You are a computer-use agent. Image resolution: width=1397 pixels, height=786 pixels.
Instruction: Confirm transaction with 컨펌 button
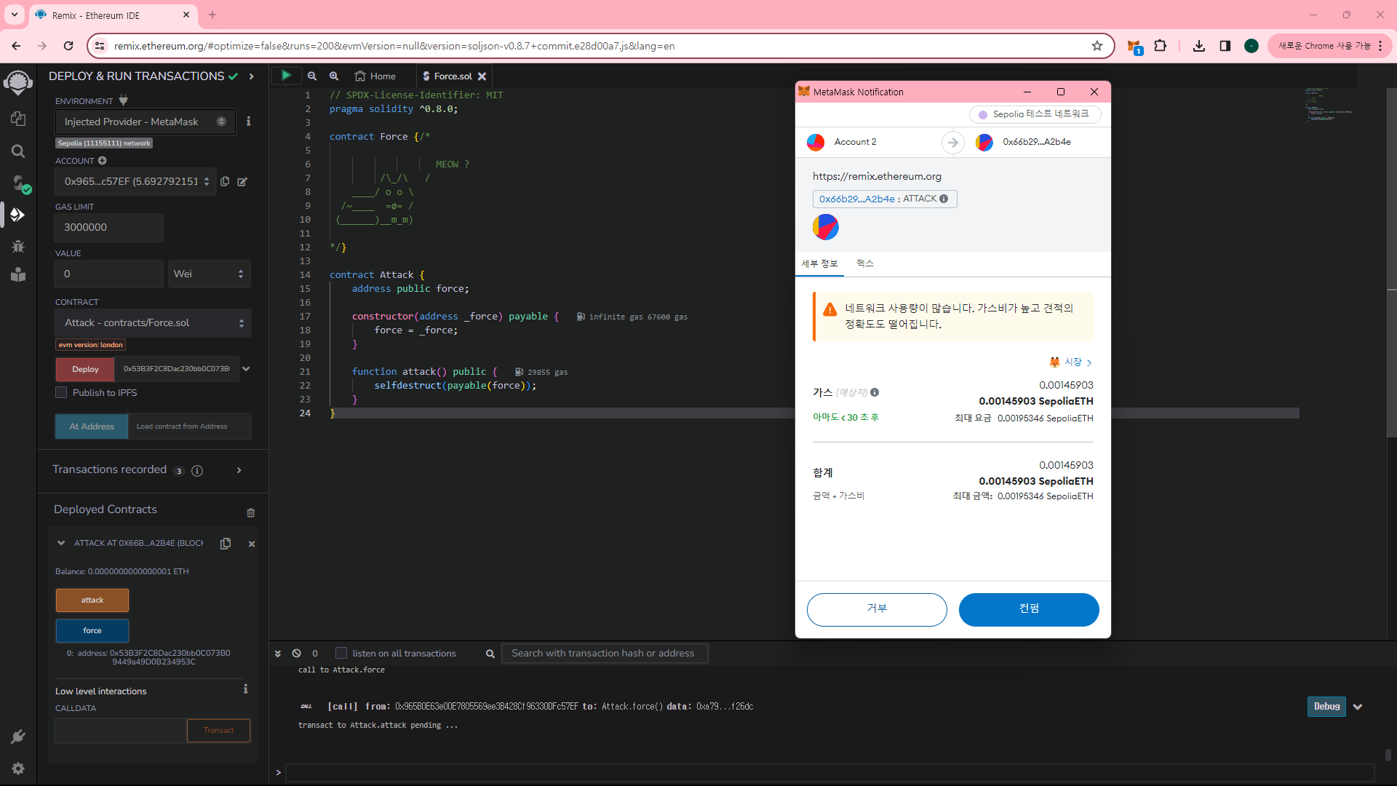tap(1029, 609)
